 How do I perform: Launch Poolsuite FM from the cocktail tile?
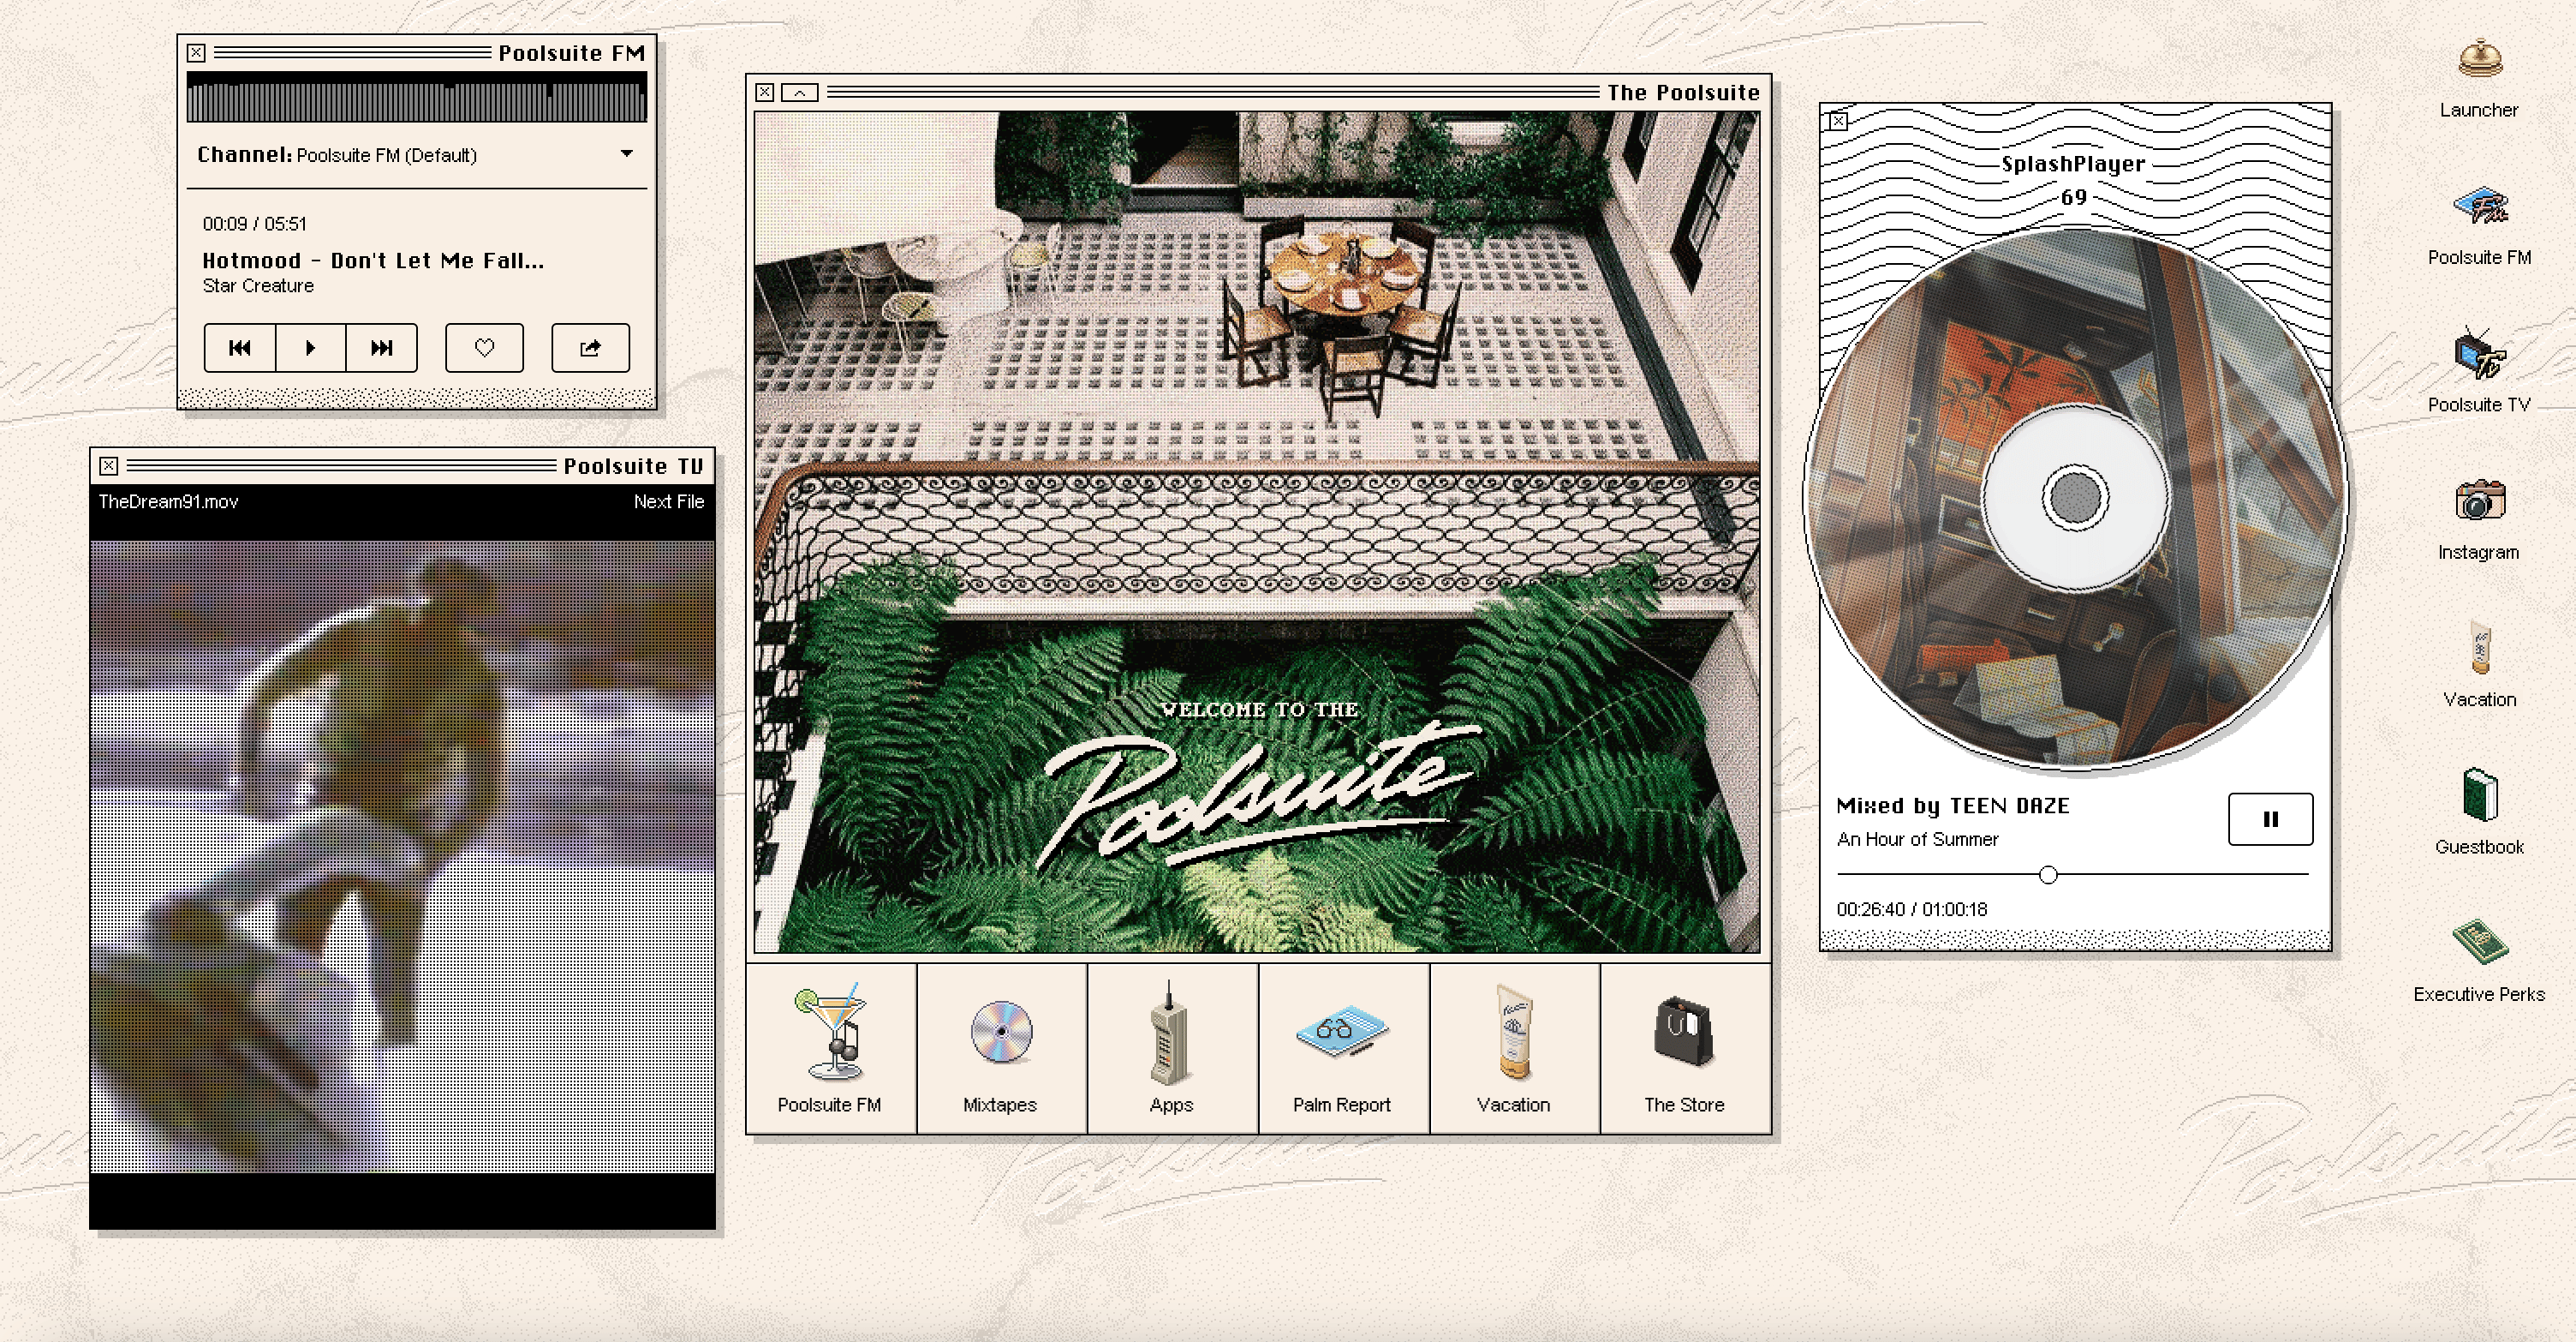click(830, 1049)
